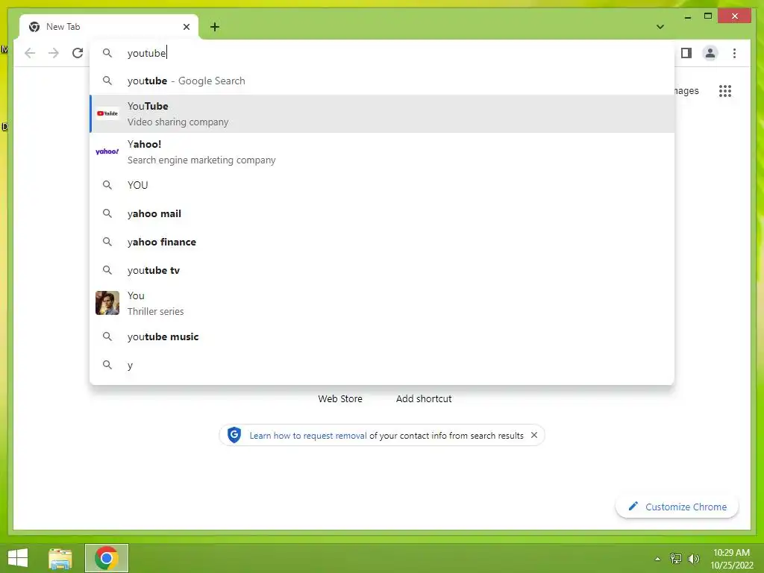Click the search icon beside the omnibox text
This screenshot has height=573, width=764.
click(x=107, y=53)
